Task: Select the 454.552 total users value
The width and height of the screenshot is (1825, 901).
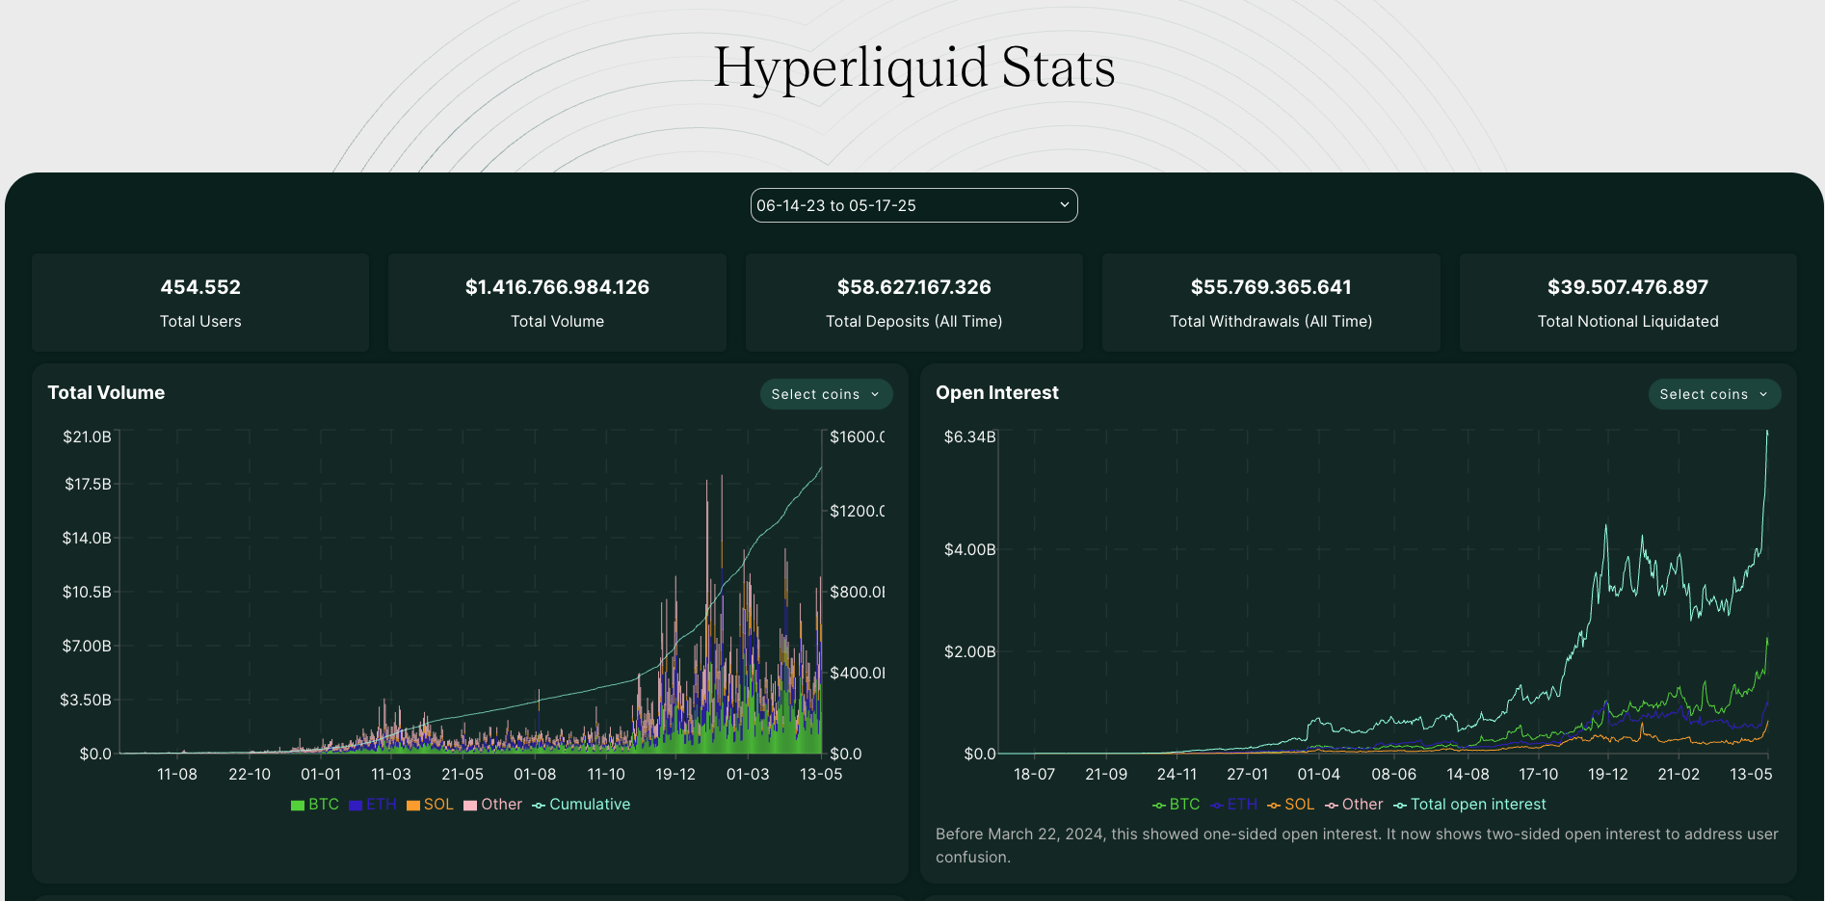Action: pyautogui.click(x=200, y=287)
